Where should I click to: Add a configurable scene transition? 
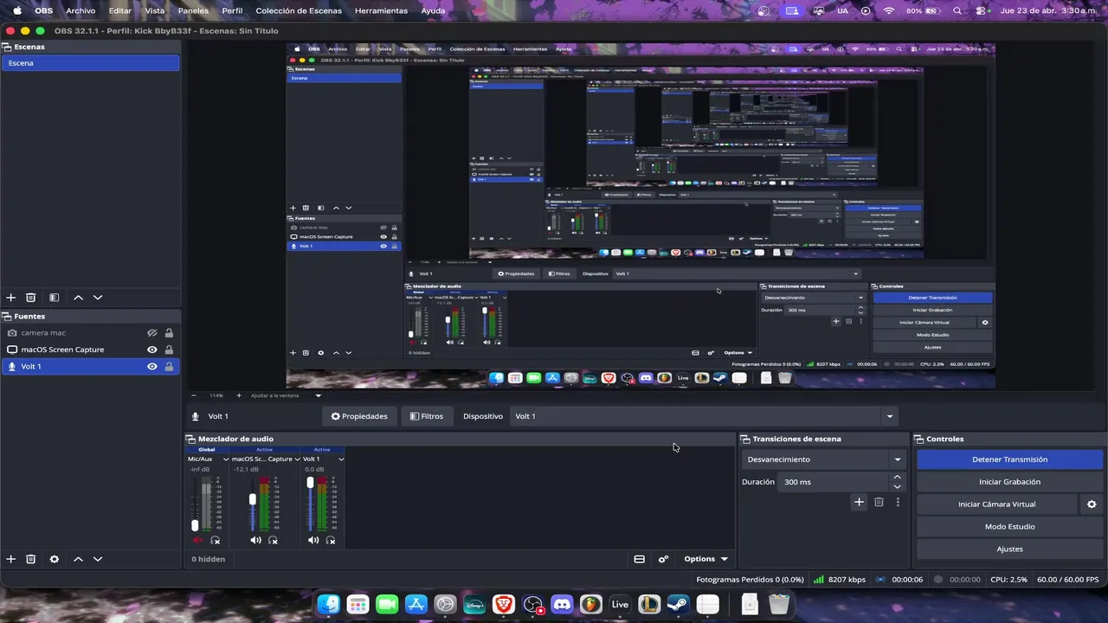pyautogui.click(x=859, y=502)
